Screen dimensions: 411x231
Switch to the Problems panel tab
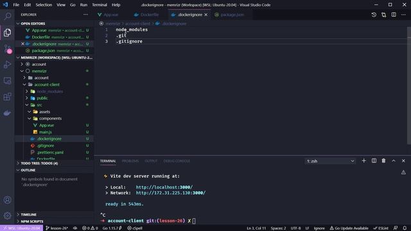point(130,161)
